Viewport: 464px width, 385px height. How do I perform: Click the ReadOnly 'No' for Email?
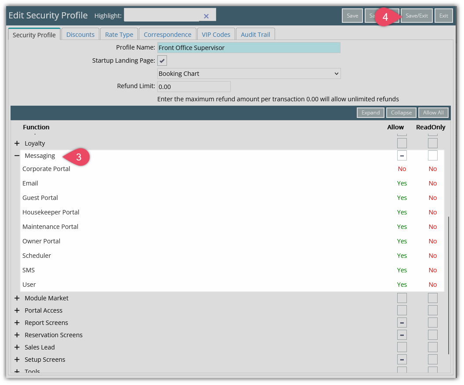click(433, 184)
